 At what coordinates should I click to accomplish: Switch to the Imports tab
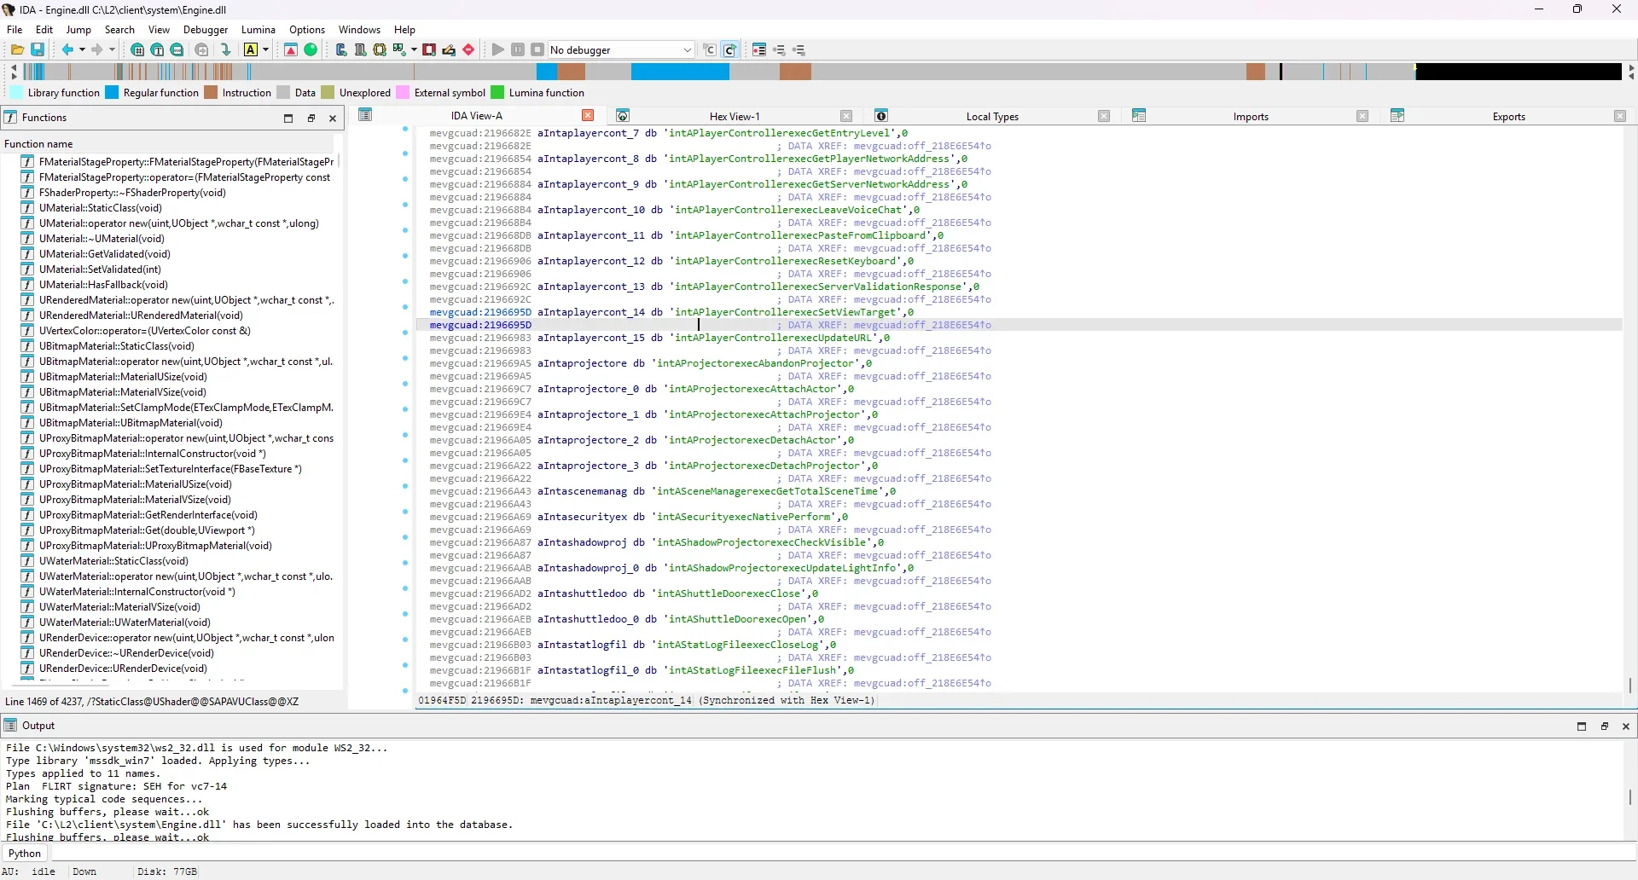tap(1251, 116)
